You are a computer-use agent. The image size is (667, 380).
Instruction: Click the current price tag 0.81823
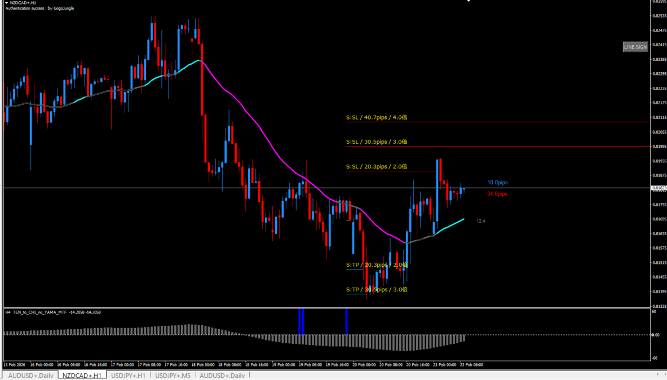[659, 188]
